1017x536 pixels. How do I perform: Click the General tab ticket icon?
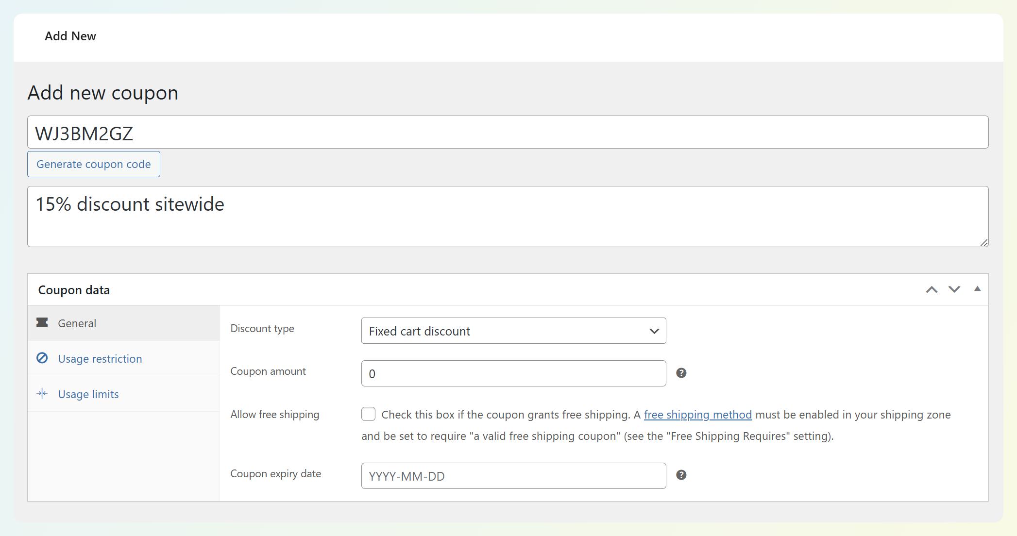[x=42, y=323]
